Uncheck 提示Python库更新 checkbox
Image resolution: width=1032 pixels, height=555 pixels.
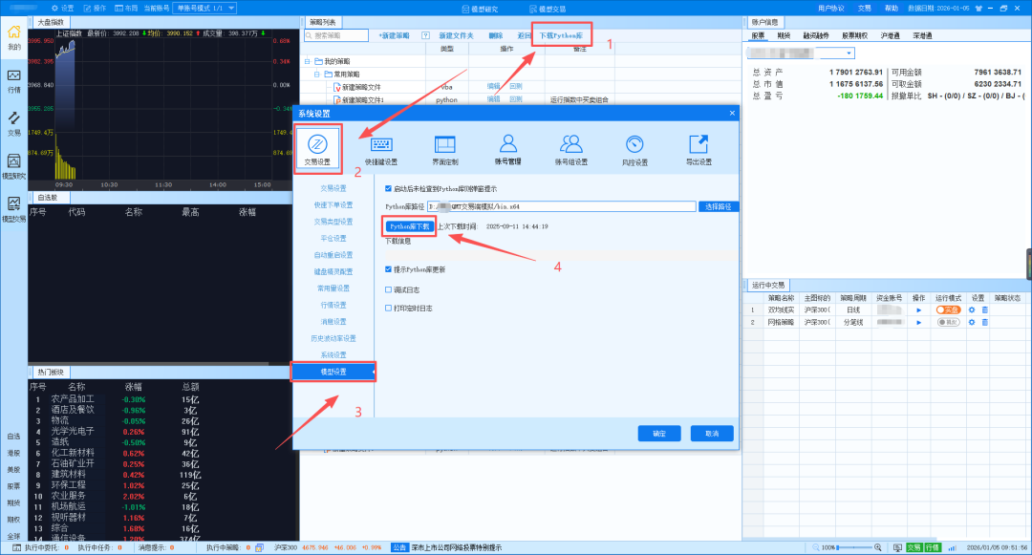pyautogui.click(x=388, y=269)
